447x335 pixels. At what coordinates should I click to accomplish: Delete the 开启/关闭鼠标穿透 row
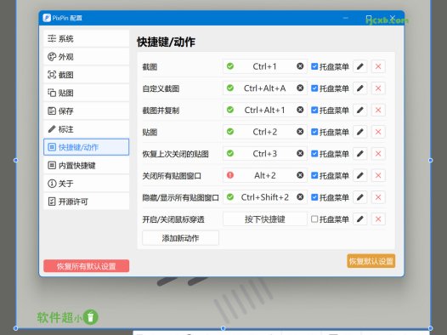(x=378, y=219)
